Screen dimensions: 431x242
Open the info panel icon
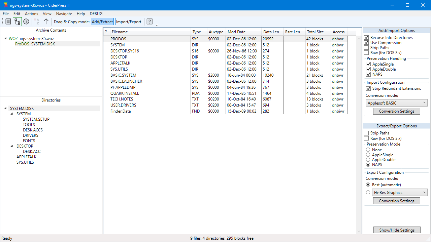[26, 22]
